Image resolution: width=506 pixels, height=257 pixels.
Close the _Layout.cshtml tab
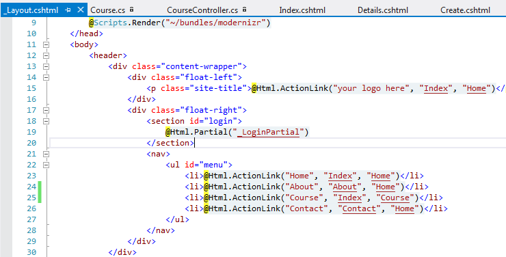[81, 10]
